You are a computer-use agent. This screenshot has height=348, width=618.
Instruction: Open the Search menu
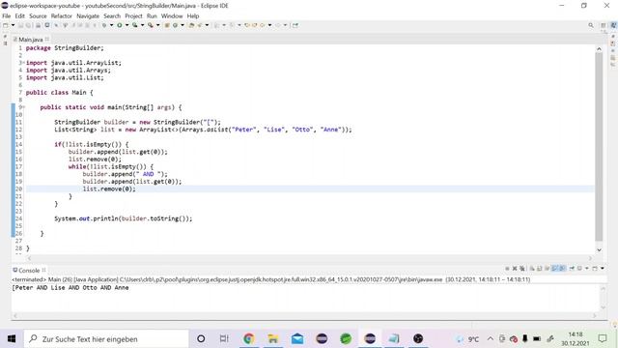point(112,16)
